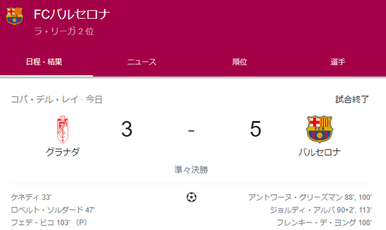Click the Granada team crest
386x230 pixels.
(x=63, y=129)
